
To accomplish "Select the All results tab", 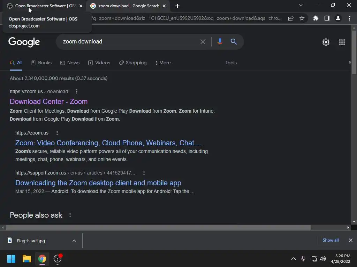I will 16,63.
